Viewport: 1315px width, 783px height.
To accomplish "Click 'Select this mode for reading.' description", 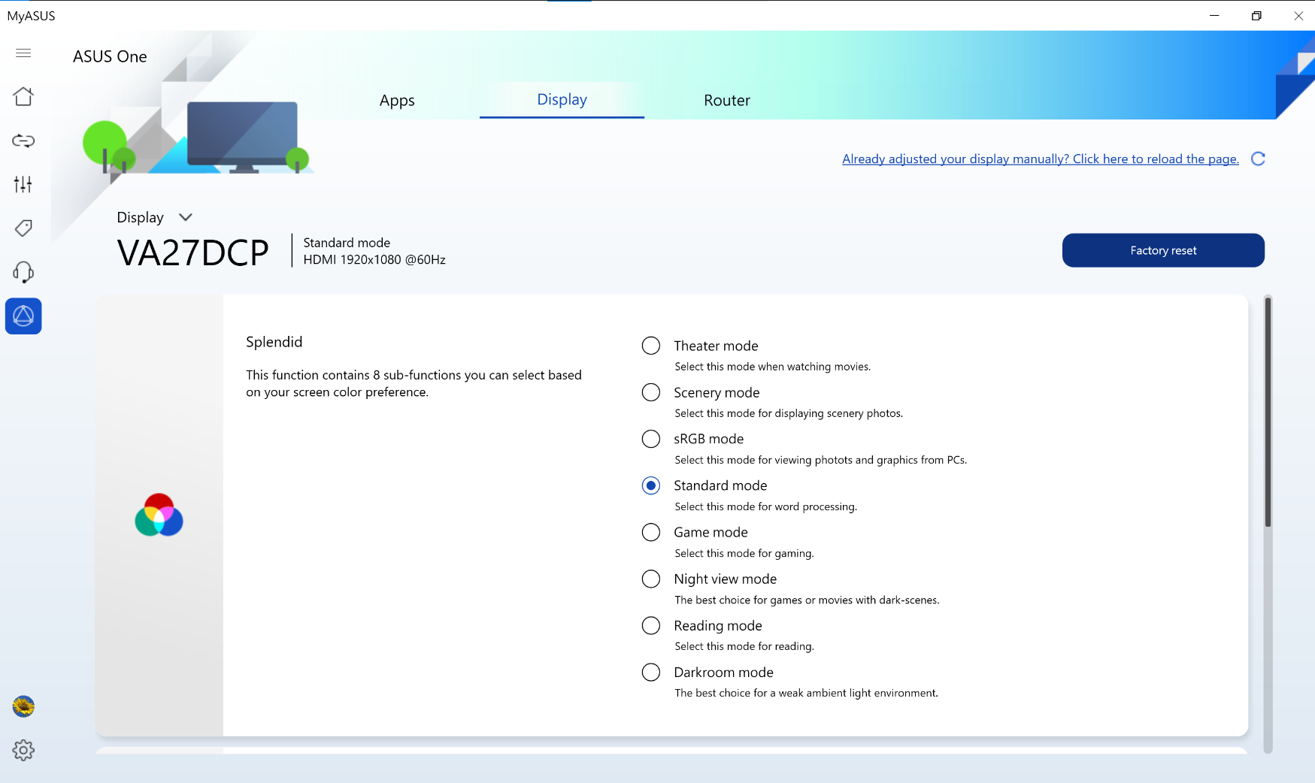I will coord(744,646).
